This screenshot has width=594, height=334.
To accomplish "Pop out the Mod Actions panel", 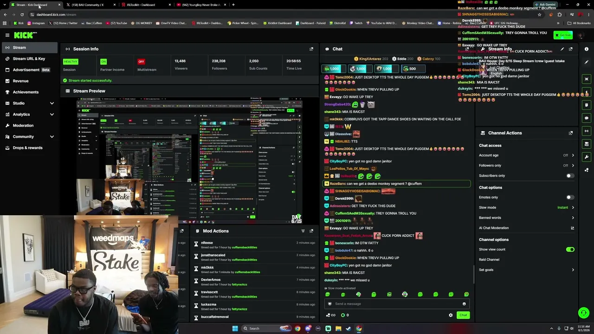I will pos(311,231).
